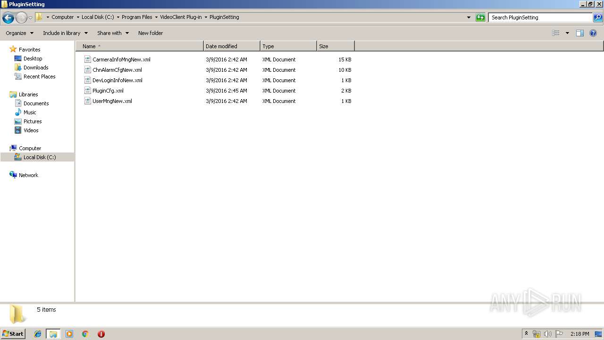Open the Organize menu

[19, 33]
